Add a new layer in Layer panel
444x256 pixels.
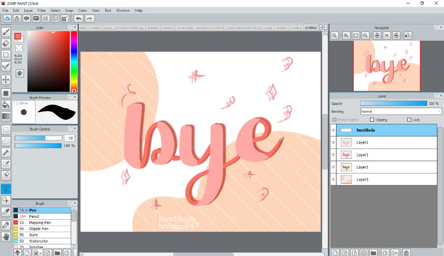coord(335,253)
